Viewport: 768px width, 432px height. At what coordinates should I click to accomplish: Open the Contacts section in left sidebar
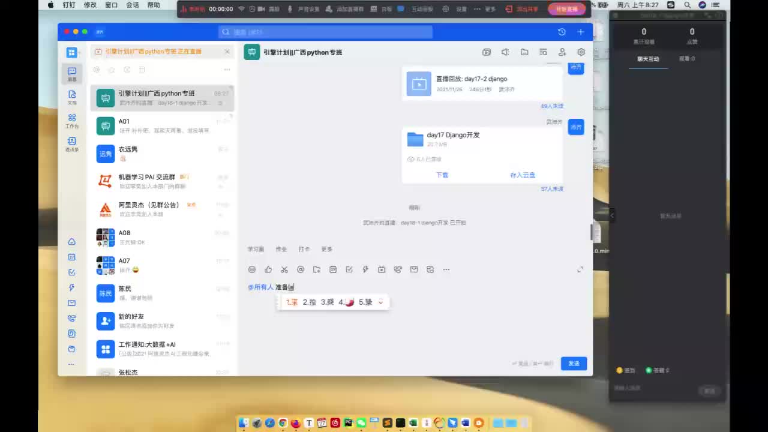coord(72,143)
